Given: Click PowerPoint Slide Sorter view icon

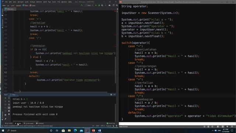Looking at the screenshot, I should coord(223,126).
